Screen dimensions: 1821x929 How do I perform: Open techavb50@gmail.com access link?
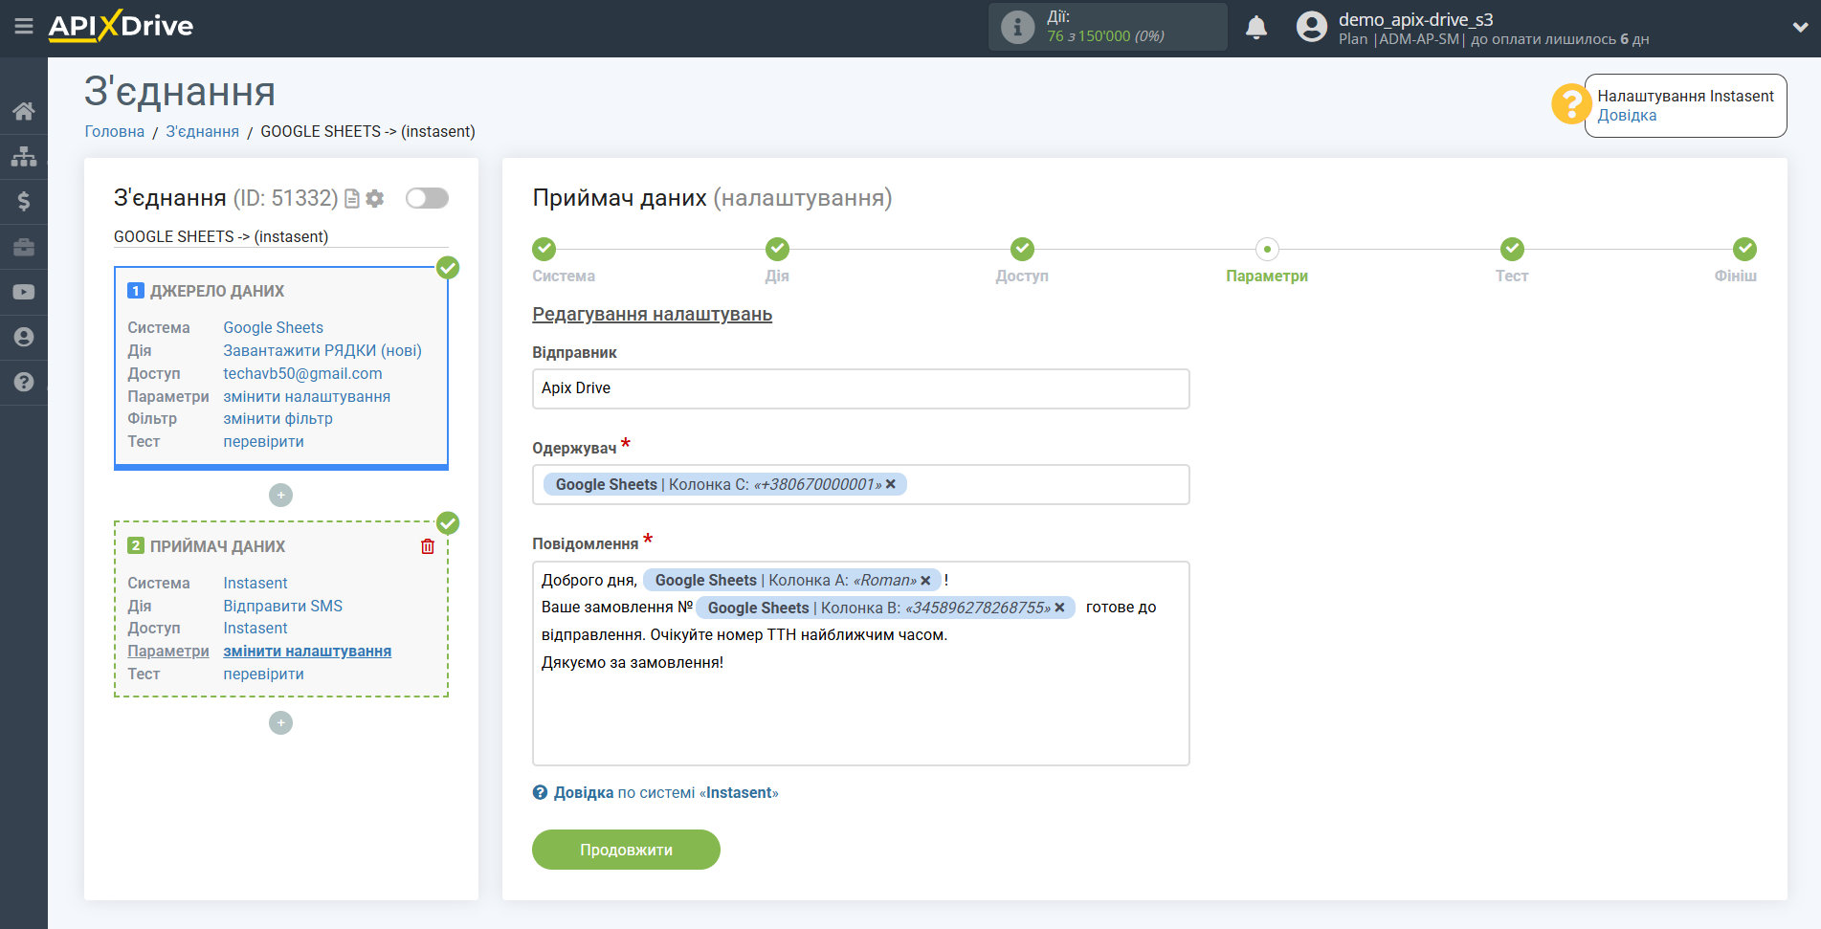[302, 373]
